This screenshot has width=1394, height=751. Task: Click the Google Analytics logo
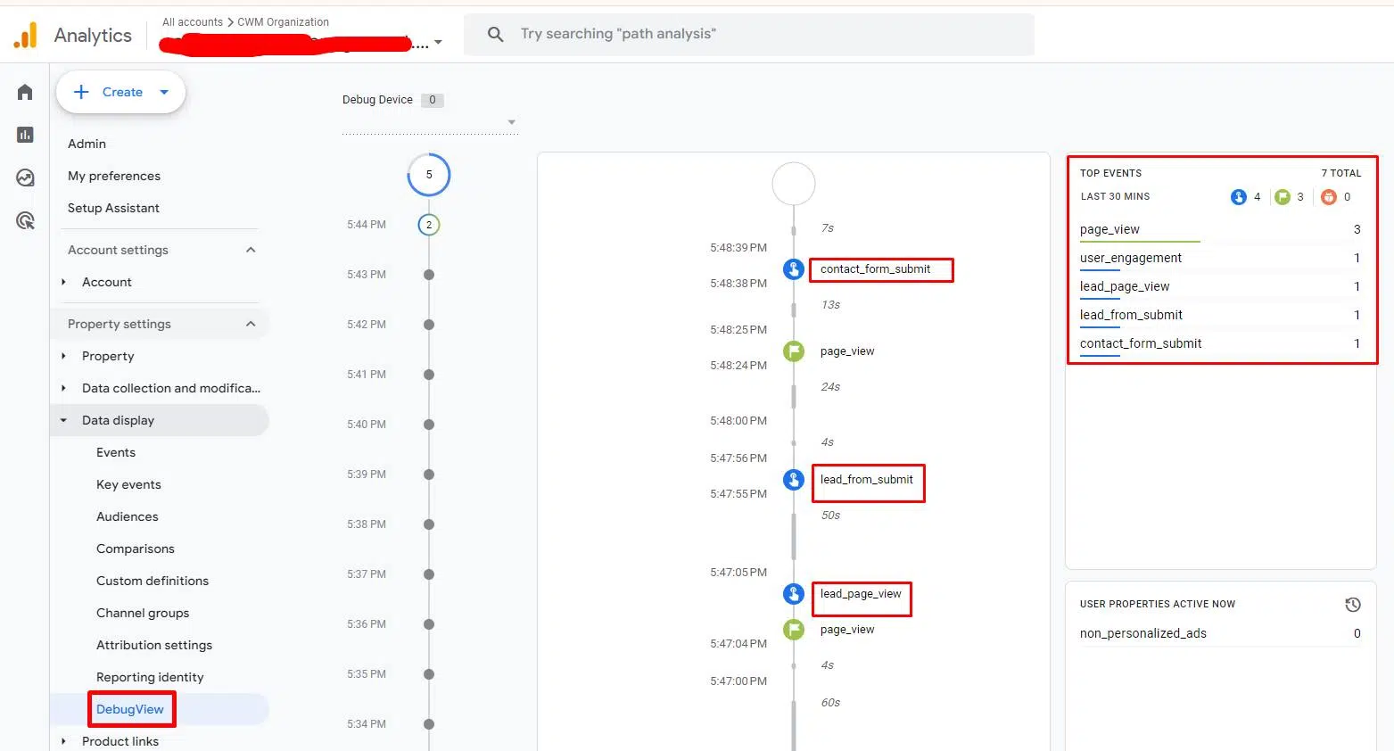point(26,36)
